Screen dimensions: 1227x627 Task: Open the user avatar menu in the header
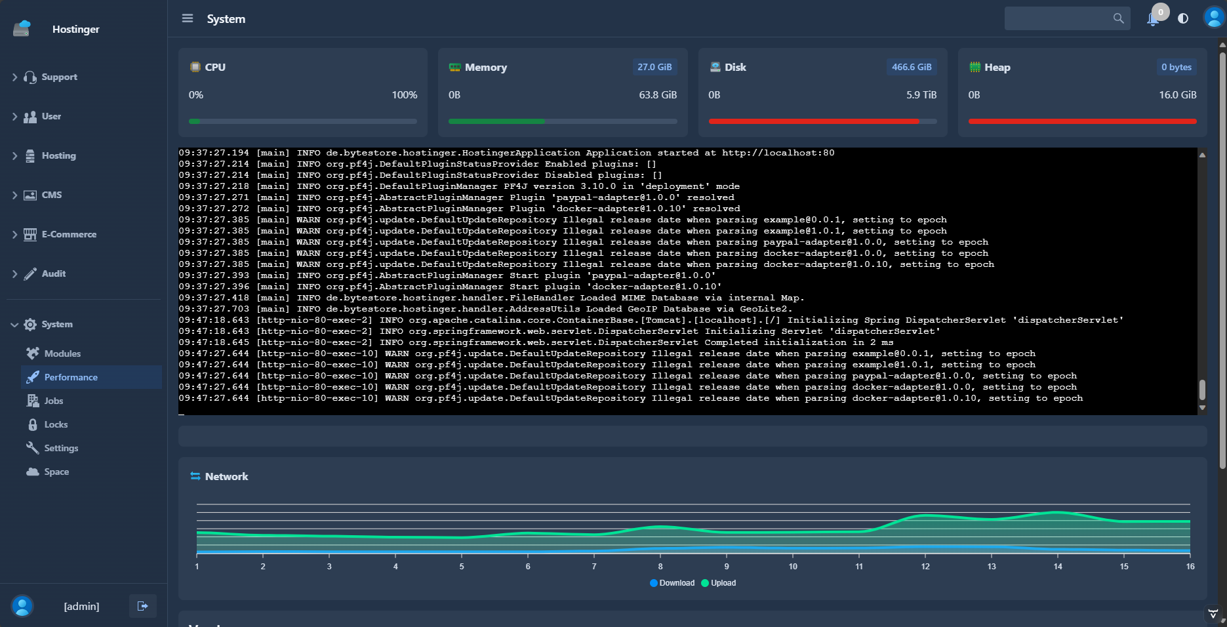[x=1214, y=18]
